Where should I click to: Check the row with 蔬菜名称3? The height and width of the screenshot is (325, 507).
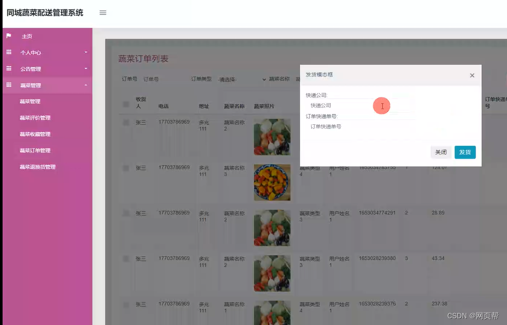click(126, 168)
